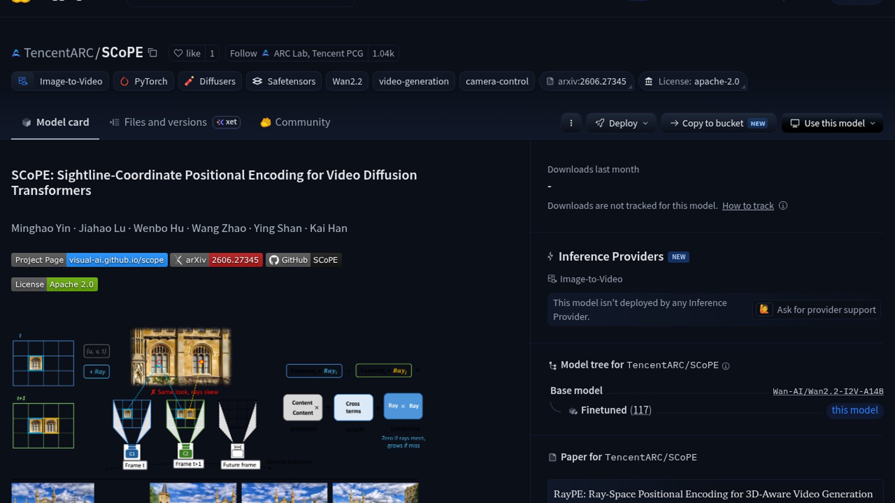The image size is (895, 503).
Task: Click the SCoPE model card heading
Action: coord(214,183)
